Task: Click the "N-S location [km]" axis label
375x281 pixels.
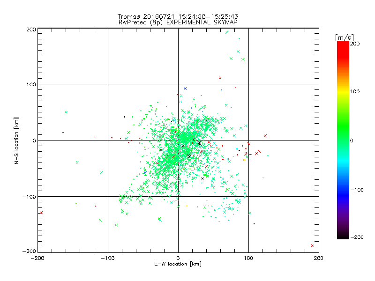Action: point(16,140)
